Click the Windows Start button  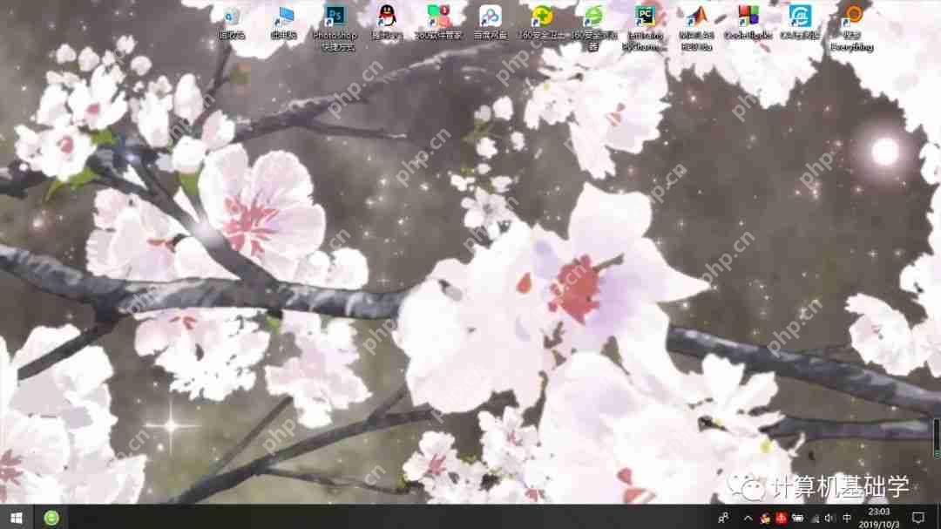[x=15, y=517]
